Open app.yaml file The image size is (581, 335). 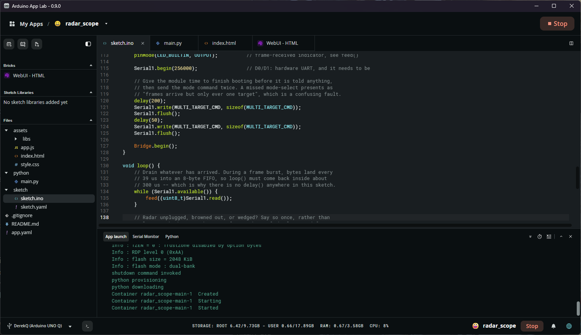[22, 233]
